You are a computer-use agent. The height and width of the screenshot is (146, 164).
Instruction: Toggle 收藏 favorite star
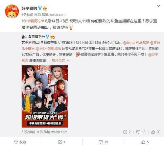pos(20,142)
